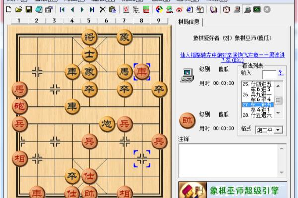This screenshot has height=198, width=298.
Task: Select the red 車 on the bottom row
Action: [37, 193]
